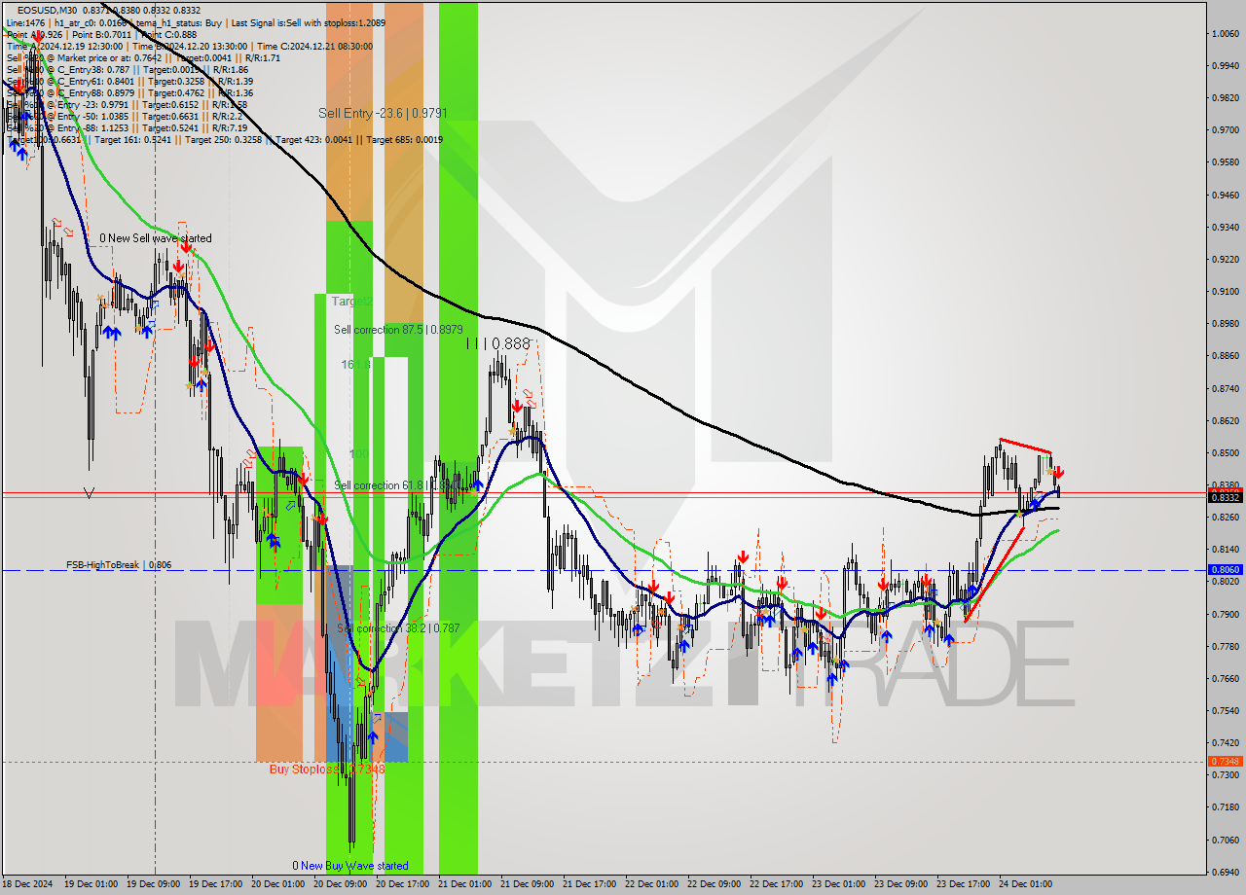
Task: Select the C_Entry38: 0.787 info row
Action: tap(127, 69)
